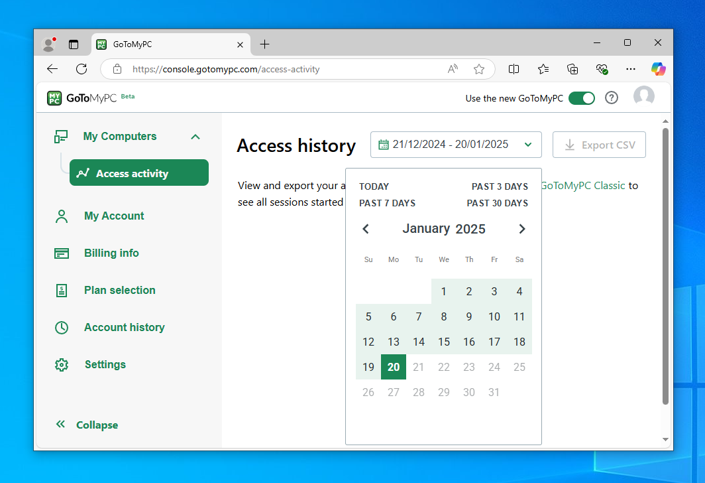Image resolution: width=705 pixels, height=483 pixels.
Task: Disable the Use the new GoToMyPC toggle
Action: pyautogui.click(x=582, y=98)
